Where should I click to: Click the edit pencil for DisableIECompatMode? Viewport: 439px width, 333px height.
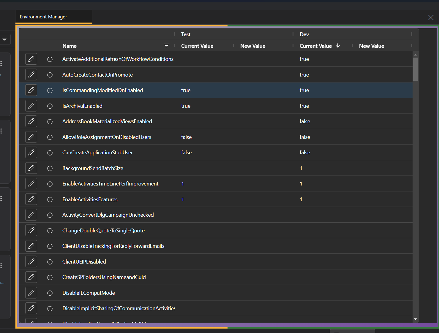coord(31,293)
